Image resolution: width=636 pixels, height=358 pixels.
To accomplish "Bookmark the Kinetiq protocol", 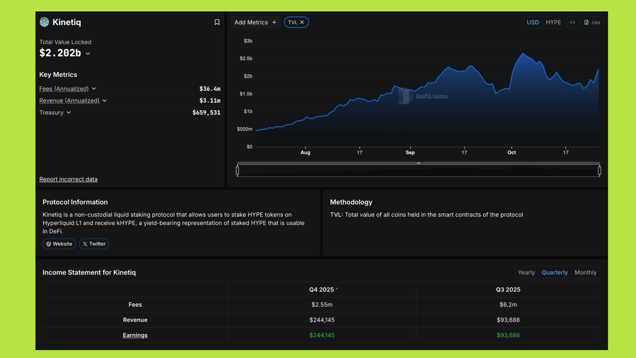I will coord(217,22).
